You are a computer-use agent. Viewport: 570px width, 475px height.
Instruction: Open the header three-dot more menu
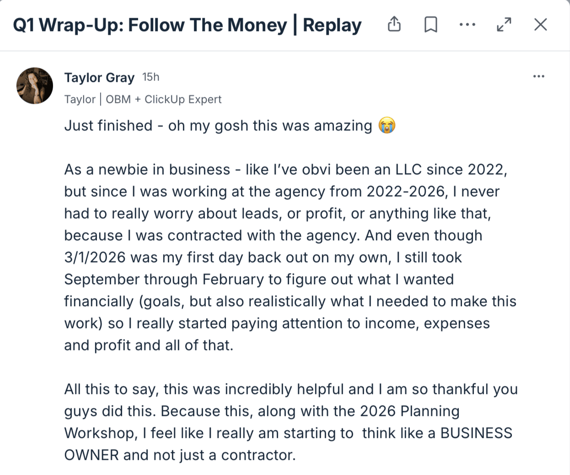[467, 24]
